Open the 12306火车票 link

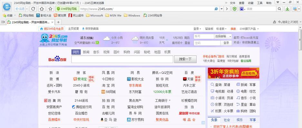162,92
